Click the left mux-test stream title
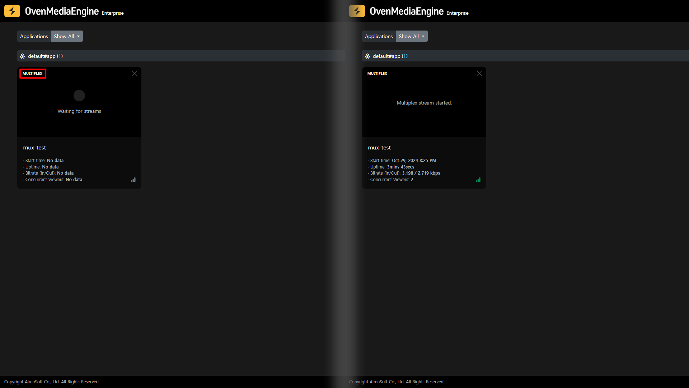Image resolution: width=689 pixels, height=388 pixels. (34, 148)
